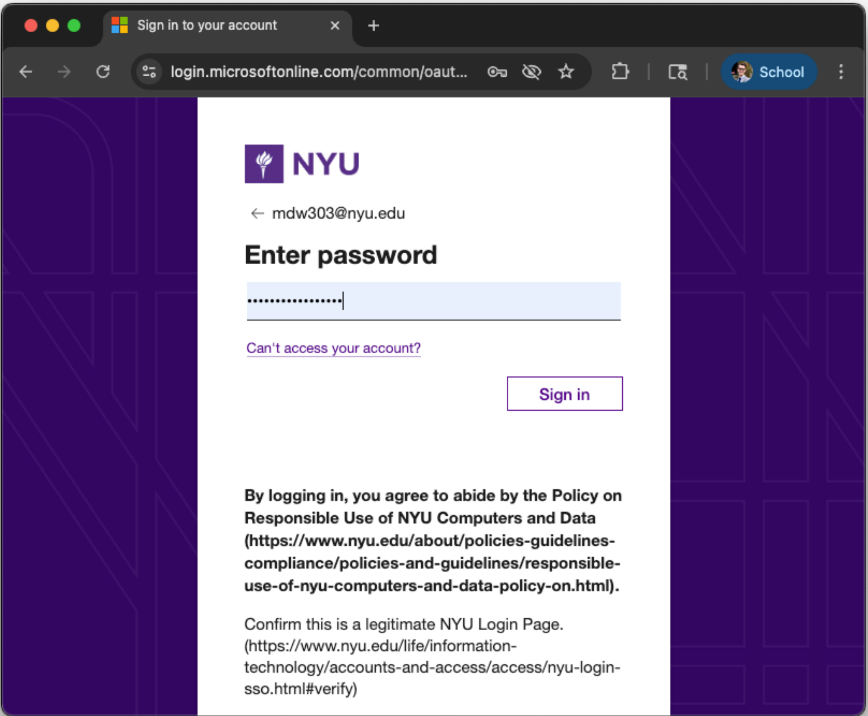Open the Extensions puzzle icon

click(620, 72)
